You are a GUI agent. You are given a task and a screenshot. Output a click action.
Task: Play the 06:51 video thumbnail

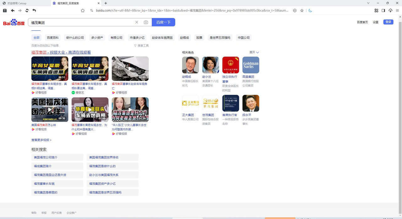[x=50, y=69]
